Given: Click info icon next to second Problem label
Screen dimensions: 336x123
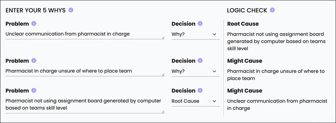Looking at the screenshot, I should (x=34, y=60).
